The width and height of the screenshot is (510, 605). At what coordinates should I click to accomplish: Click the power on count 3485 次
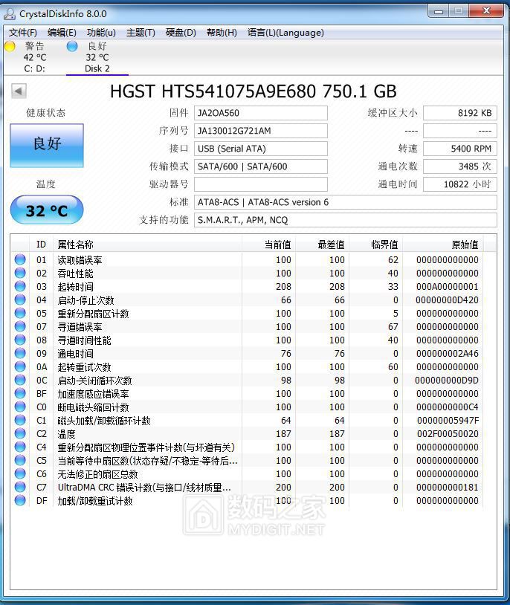[459, 166]
